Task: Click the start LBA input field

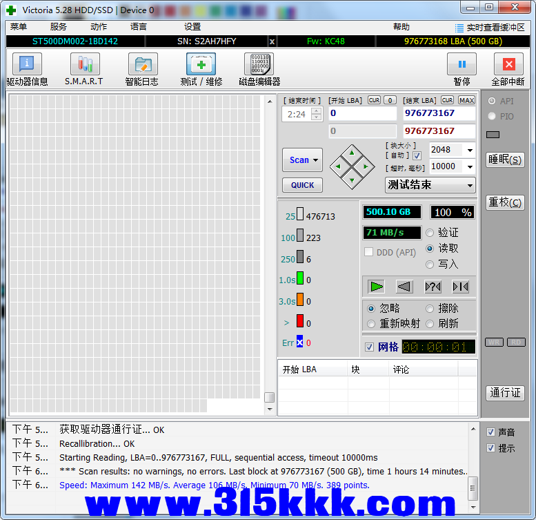Action: pyautogui.click(x=362, y=113)
